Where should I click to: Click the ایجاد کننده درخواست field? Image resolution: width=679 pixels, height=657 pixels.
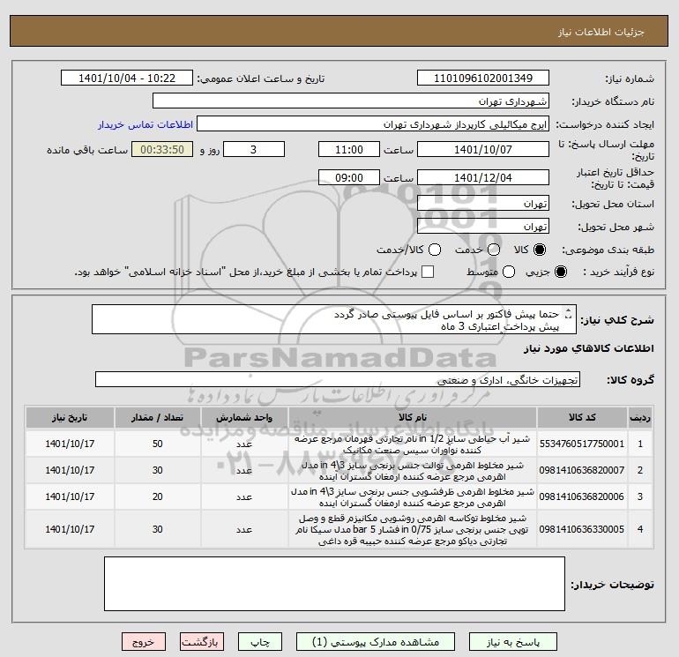[x=373, y=123]
